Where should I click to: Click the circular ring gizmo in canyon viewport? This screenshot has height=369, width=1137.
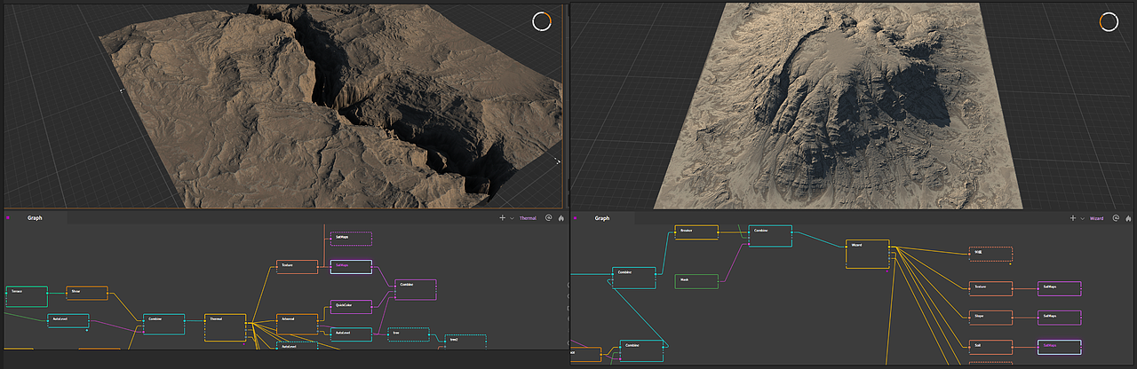click(541, 22)
